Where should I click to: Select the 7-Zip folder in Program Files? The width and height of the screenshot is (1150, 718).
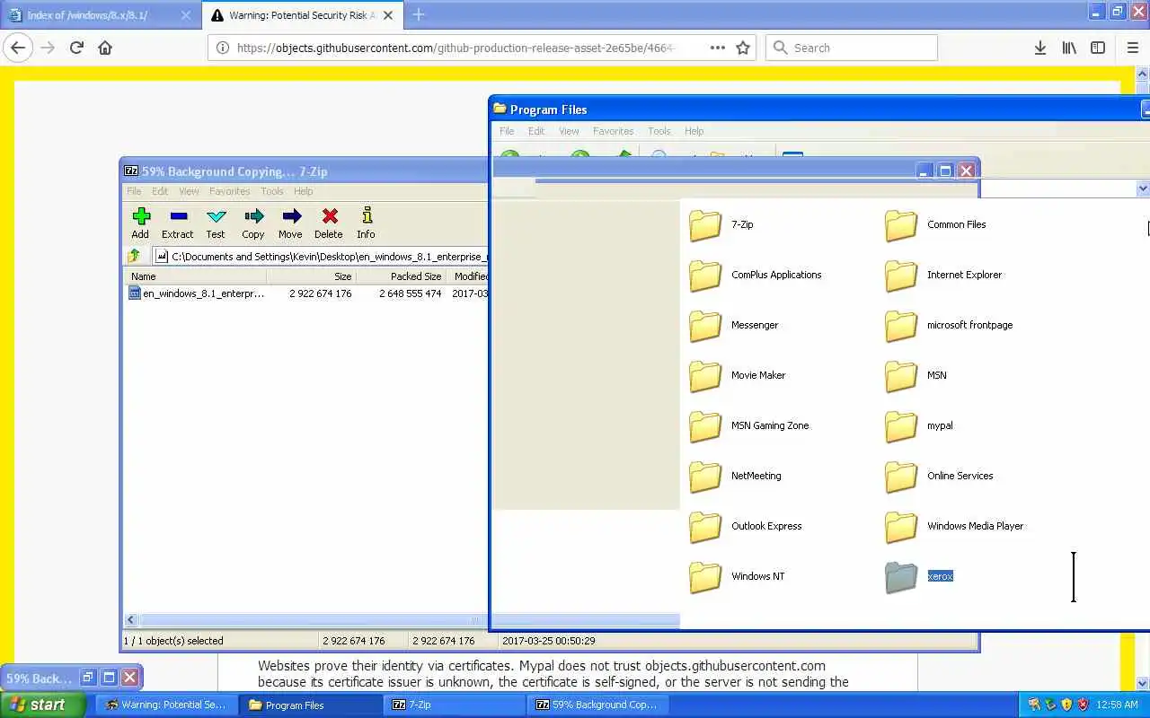point(721,225)
